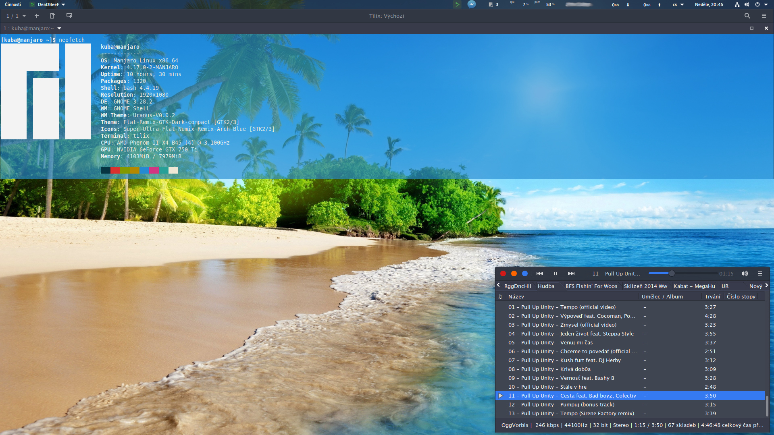Open the DeaDBeeF app menu in top bar
The width and height of the screenshot is (774, 435).
pos(48,4)
